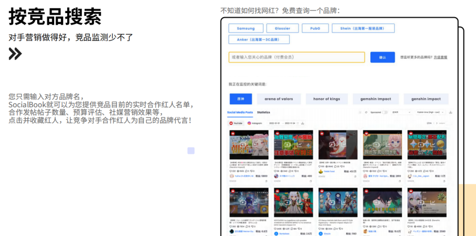Click copy icon on 490 fans card
The image size is (476, 236).
[311, 181]
